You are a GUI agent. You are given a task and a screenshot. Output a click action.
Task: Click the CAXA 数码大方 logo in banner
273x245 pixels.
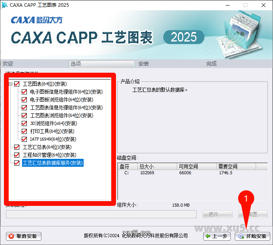(x=36, y=20)
